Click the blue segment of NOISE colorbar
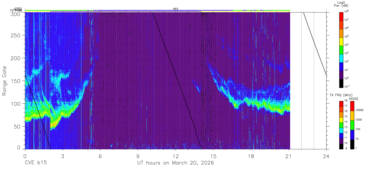The height and width of the screenshot is (169, 367). tap(352, 135)
